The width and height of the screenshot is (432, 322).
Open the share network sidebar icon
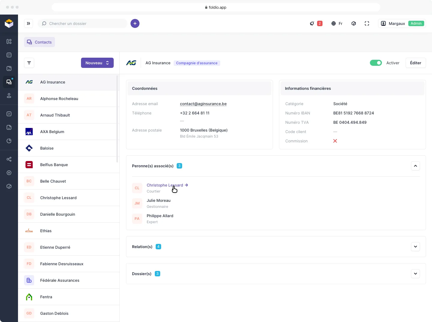(x=9, y=159)
